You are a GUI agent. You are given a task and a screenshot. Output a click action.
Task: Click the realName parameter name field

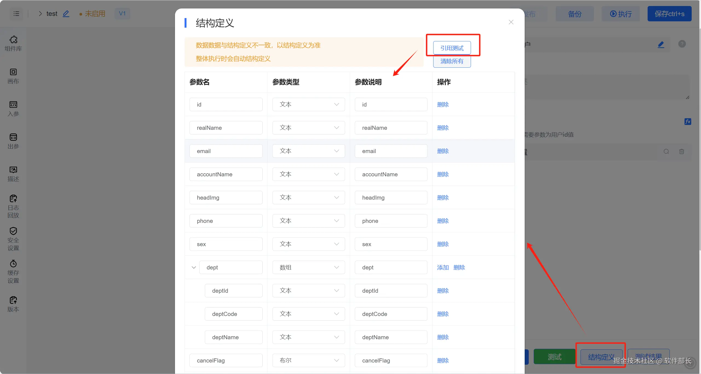point(226,128)
